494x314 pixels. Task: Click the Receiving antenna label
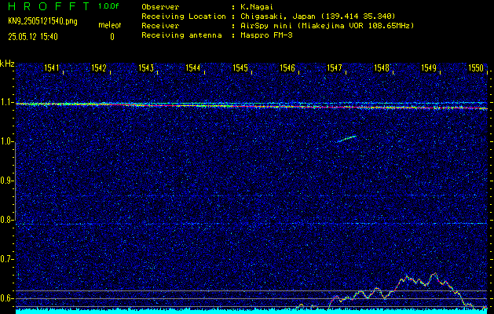[181, 35]
